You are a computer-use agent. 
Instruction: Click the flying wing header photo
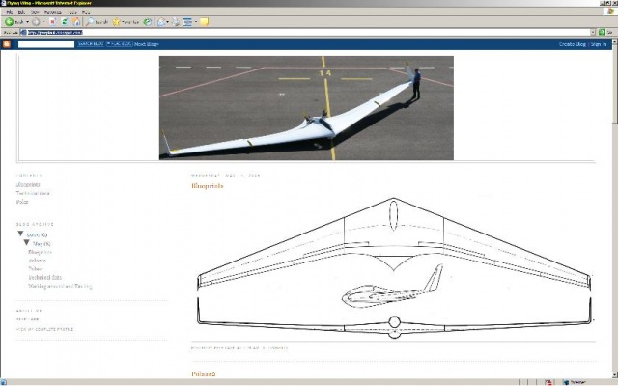[306, 108]
